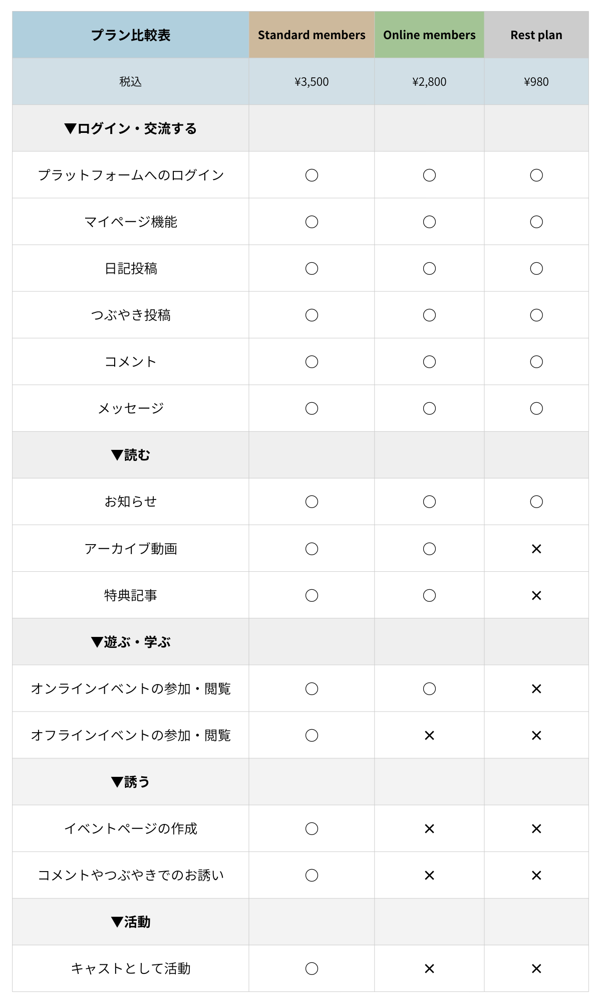Click the Online members circle for 特典記事
601x1003 pixels.
(x=429, y=596)
